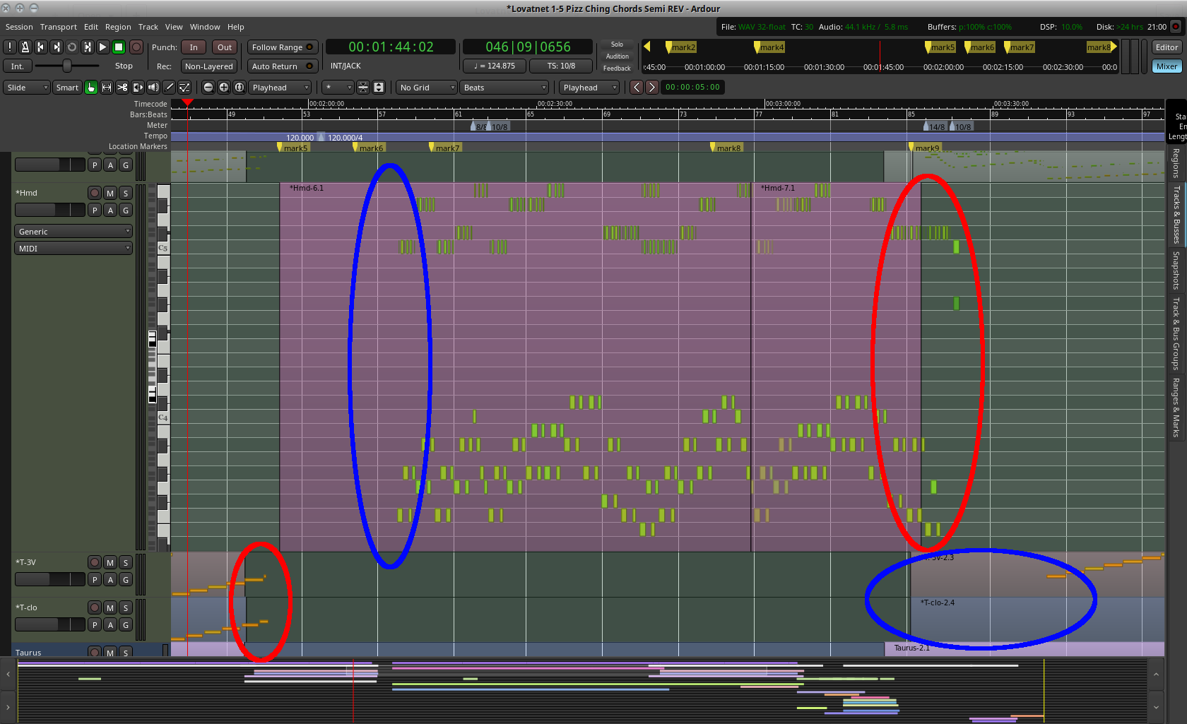Toggle the Follow Range button
This screenshot has width=1187, height=724.
coord(281,47)
